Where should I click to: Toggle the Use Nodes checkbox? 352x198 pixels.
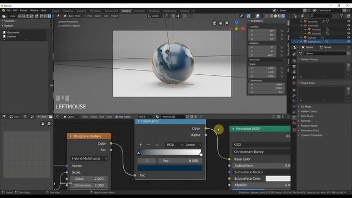[x=117, y=117]
